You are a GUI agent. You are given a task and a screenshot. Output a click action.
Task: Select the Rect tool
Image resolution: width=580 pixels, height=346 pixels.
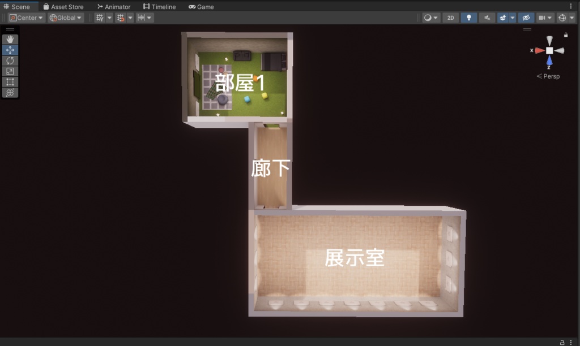(x=10, y=81)
